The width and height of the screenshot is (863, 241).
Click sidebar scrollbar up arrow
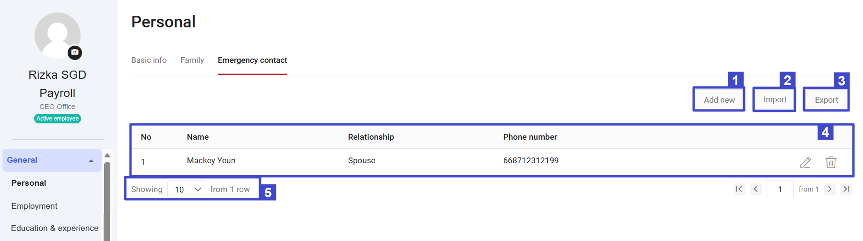[x=107, y=155]
